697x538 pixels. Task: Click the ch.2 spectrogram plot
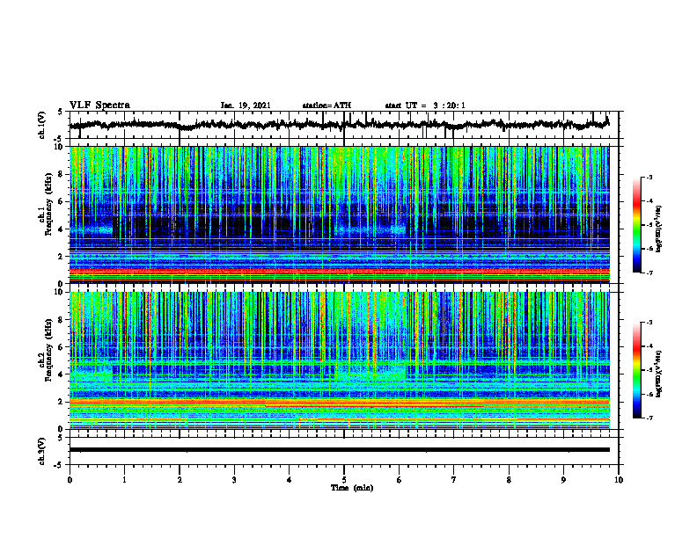(340, 360)
